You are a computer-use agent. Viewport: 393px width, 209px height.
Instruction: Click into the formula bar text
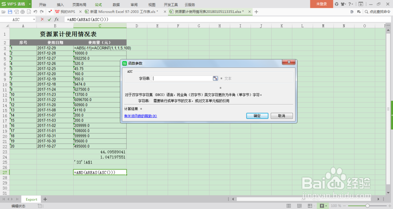(x=88, y=20)
